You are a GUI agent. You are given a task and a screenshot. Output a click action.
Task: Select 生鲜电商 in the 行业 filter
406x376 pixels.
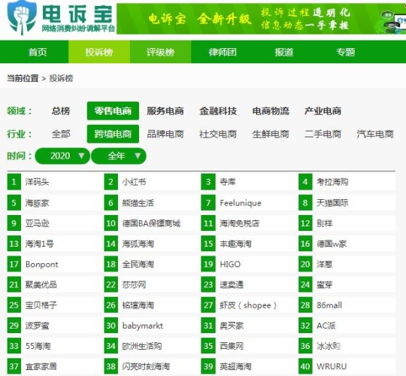pyautogui.click(x=271, y=134)
